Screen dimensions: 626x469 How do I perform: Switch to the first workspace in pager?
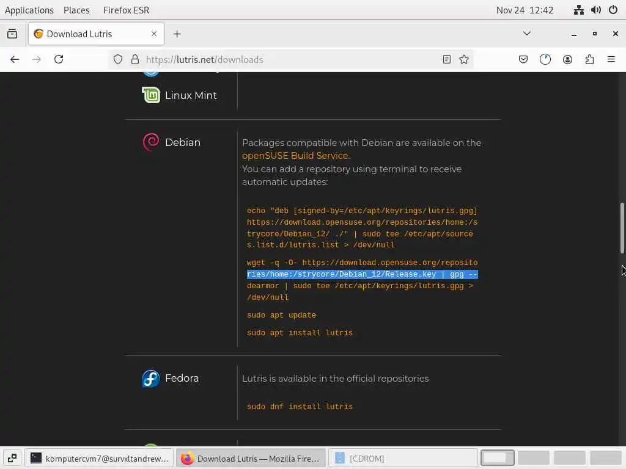(498, 458)
